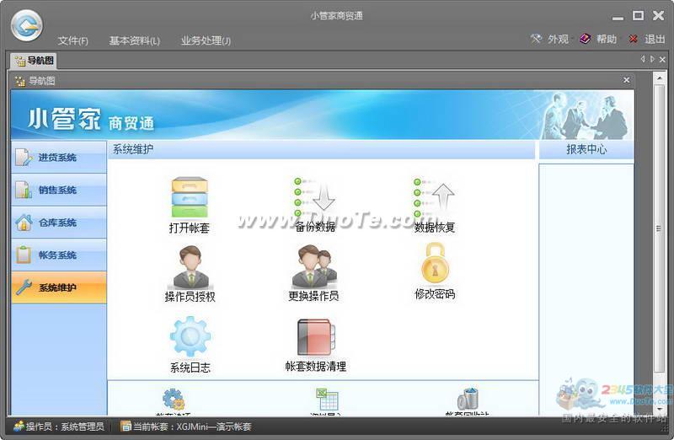This screenshot has height=440, width=674.
Task: Click the tab scroll right arrow
Action: (652, 59)
